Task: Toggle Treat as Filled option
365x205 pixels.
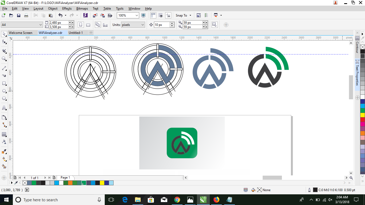Action: coord(214,25)
